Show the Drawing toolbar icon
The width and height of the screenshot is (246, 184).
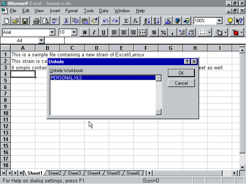(x=186, y=21)
